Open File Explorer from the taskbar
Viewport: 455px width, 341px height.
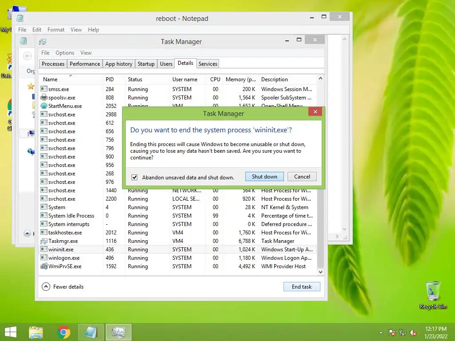(x=36, y=332)
